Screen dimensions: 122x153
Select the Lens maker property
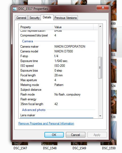[x=28, y=115]
